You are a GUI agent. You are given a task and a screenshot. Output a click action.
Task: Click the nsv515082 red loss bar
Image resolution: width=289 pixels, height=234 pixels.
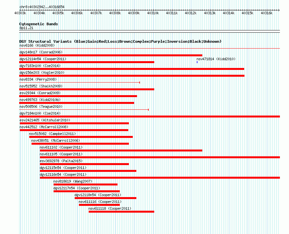coord(81,137)
